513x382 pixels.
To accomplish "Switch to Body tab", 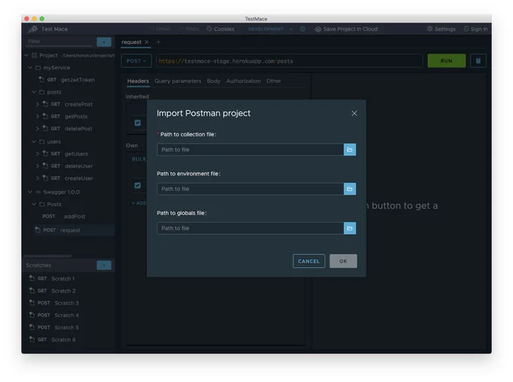I will [x=213, y=81].
